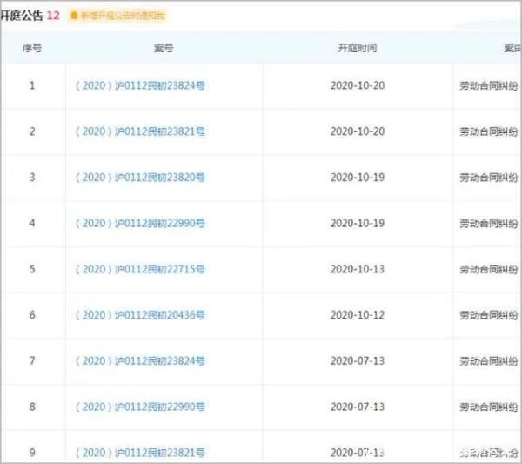Select serial number 1 cell
The height and width of the screenshot is (464, 522).
click(x=32, y=85)
